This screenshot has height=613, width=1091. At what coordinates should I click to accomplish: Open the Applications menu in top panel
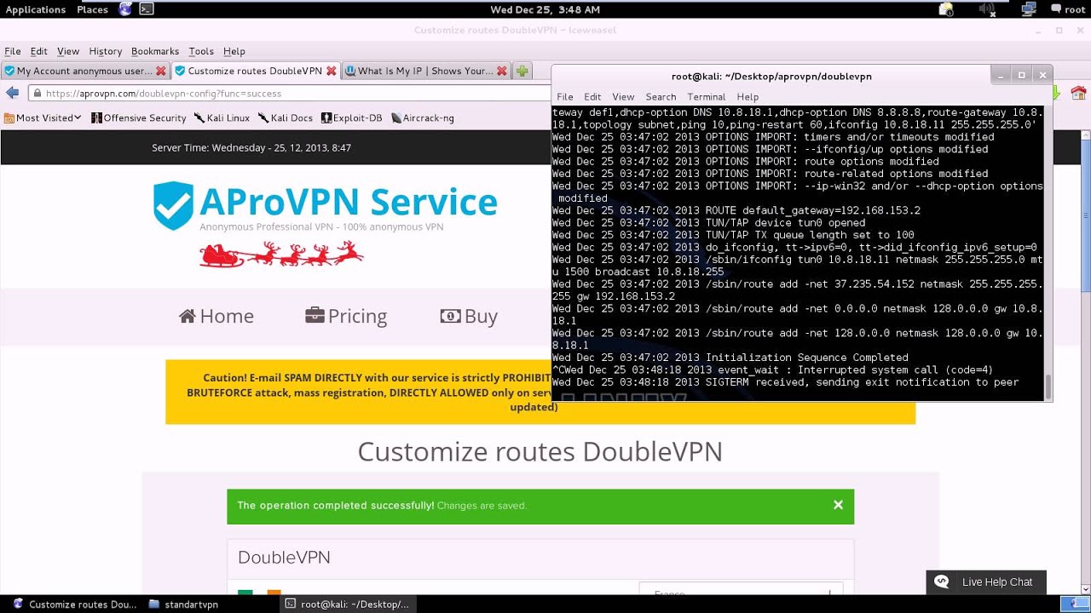(36, 9)
